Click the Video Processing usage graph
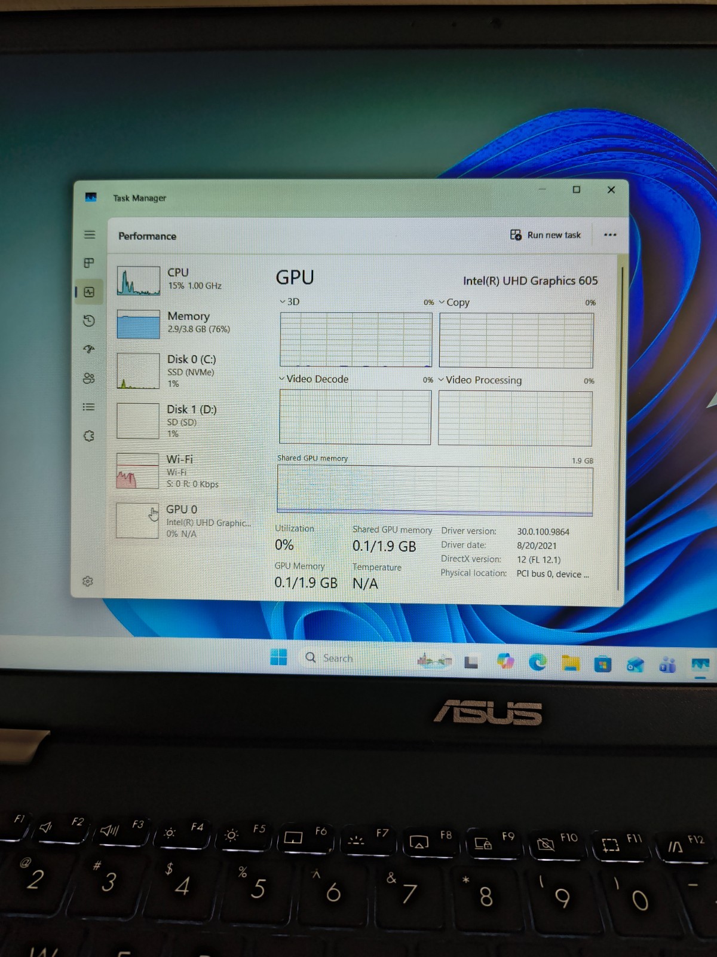Image resolution: width=717 pixels, height=957 pixels. click(515, 419)
